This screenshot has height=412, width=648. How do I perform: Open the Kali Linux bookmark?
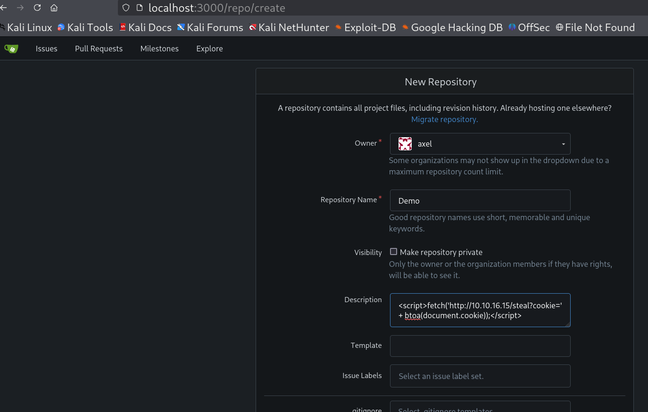pos(26,27)
